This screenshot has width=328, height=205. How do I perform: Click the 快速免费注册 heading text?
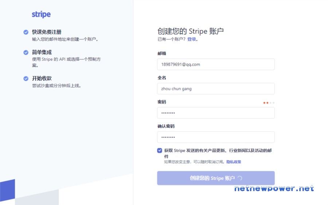click(x=47, y=32)
